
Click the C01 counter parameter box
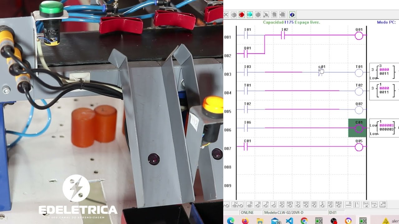384,128
